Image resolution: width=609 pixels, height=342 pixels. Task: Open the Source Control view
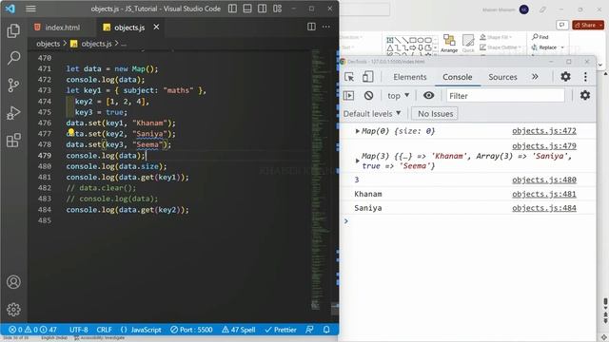13,85
